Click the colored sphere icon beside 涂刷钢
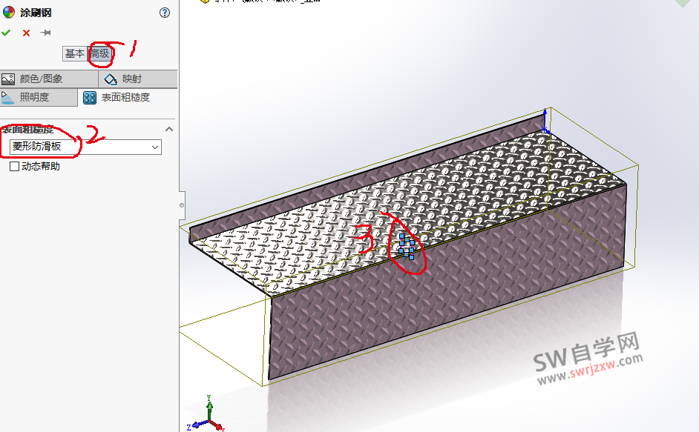 click(9, 13)
